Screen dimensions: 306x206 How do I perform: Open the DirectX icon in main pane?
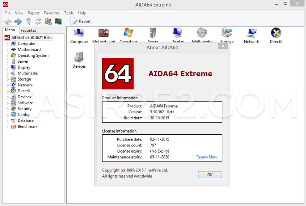coord(276,32)
